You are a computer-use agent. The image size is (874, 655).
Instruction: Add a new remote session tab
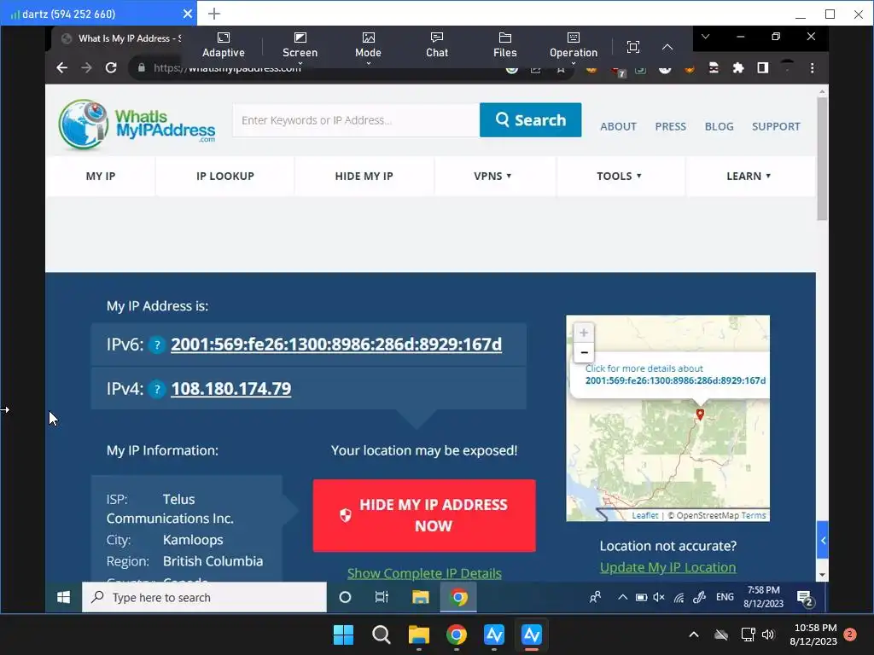coord(214,14)
